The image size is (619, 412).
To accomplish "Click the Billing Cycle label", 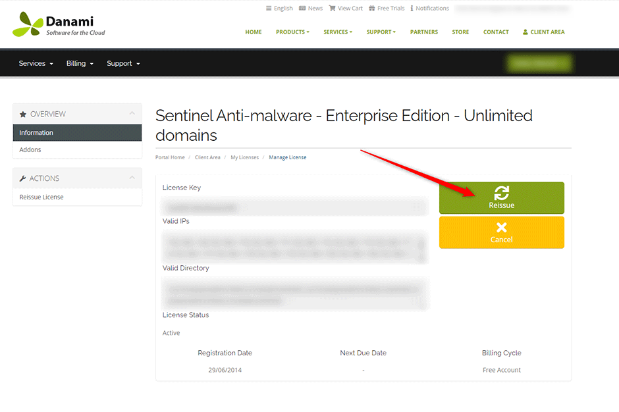I will point(501,353).
